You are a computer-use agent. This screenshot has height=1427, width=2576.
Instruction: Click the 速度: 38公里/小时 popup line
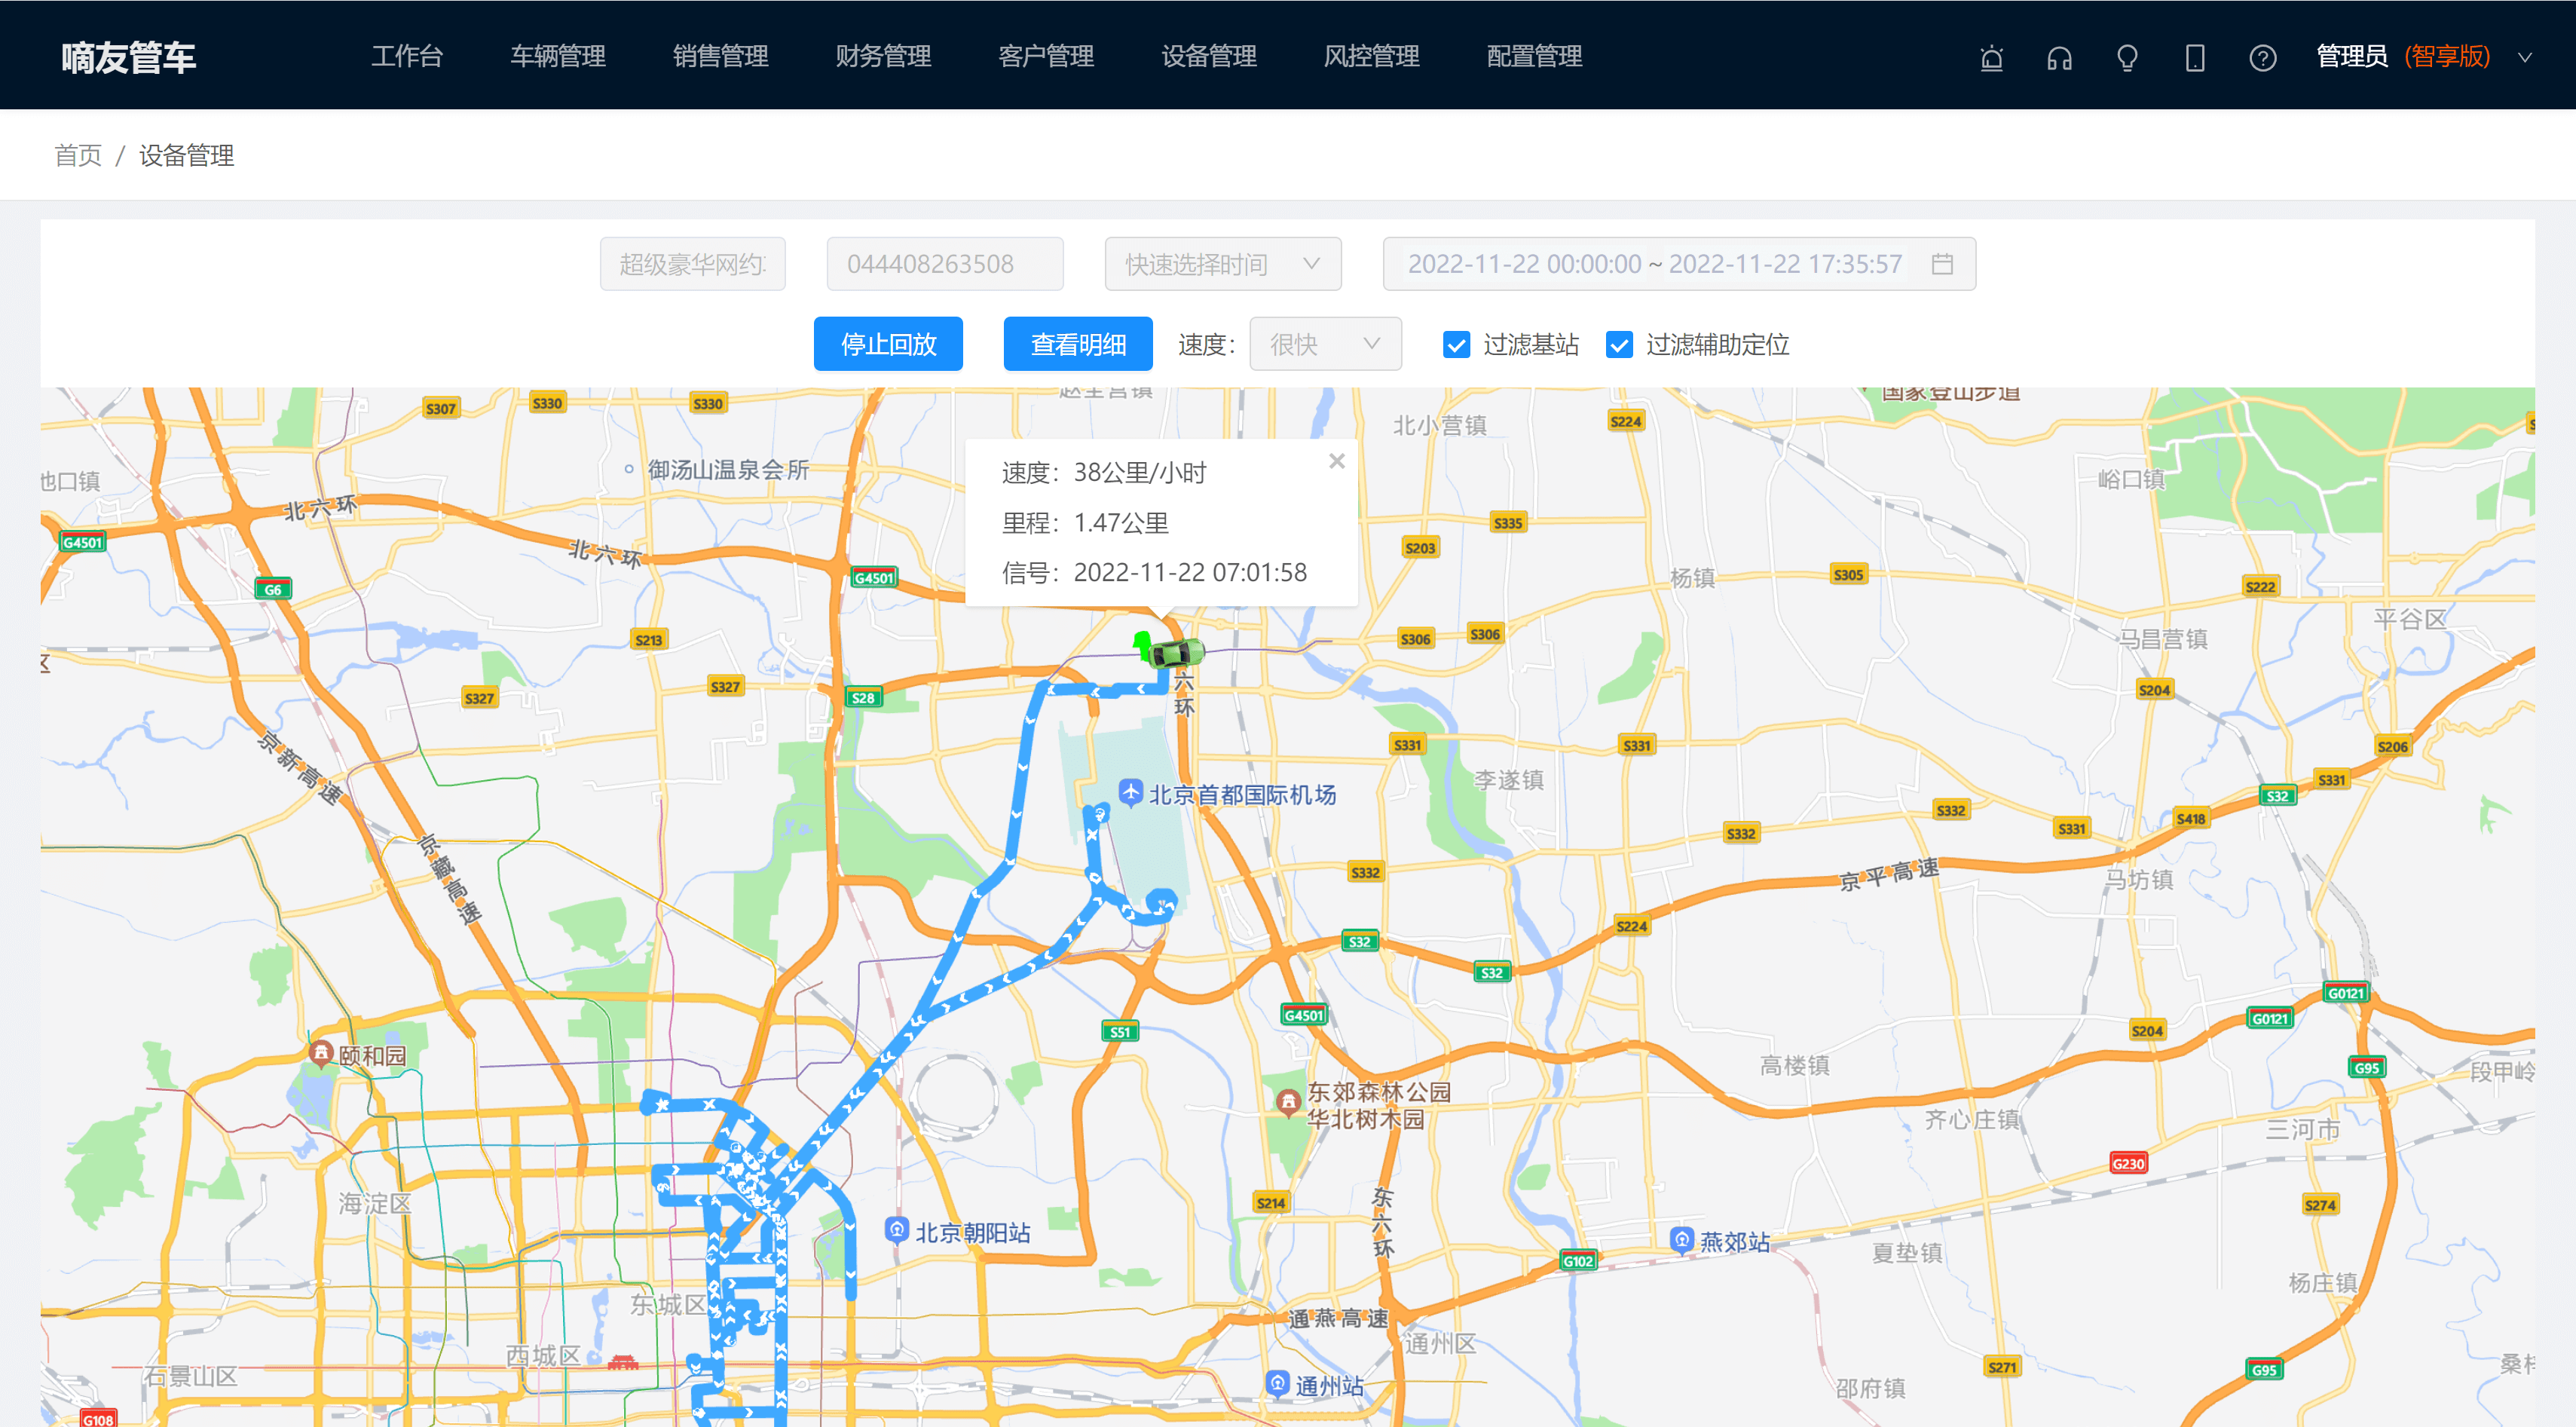1104,472
